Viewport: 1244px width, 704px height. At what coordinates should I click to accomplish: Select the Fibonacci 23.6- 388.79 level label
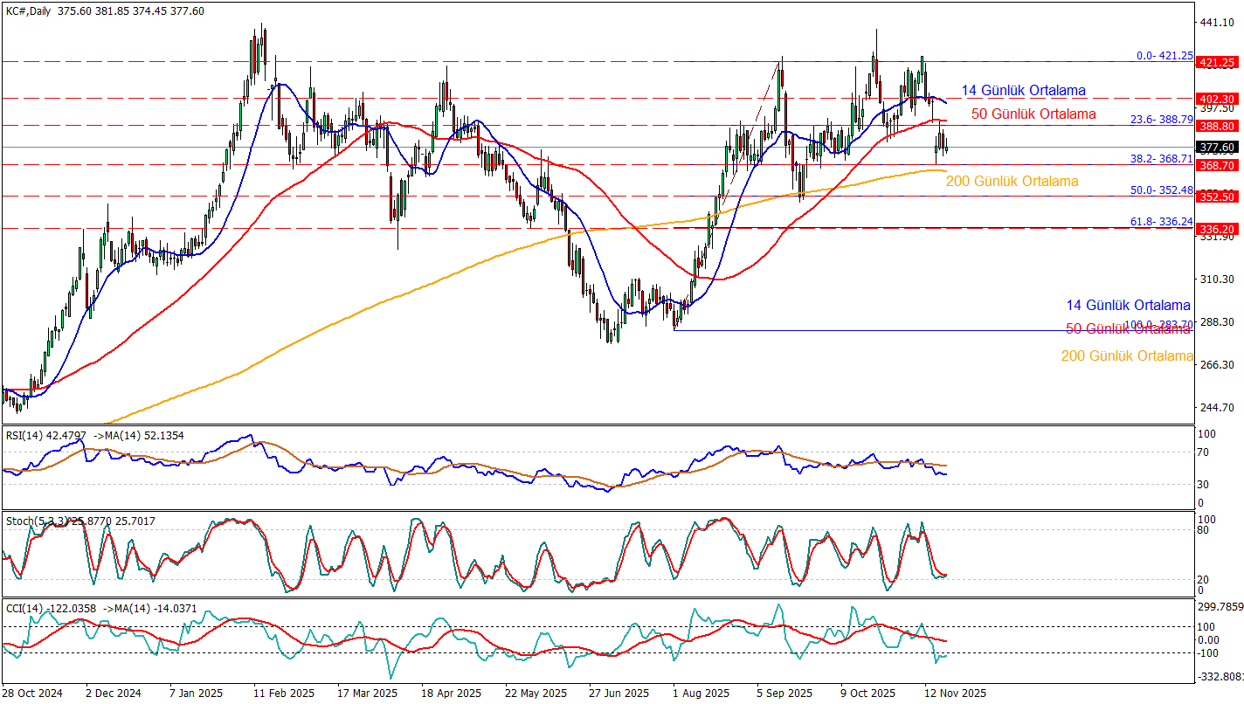pyautogui.click(x=1161, y=119)
